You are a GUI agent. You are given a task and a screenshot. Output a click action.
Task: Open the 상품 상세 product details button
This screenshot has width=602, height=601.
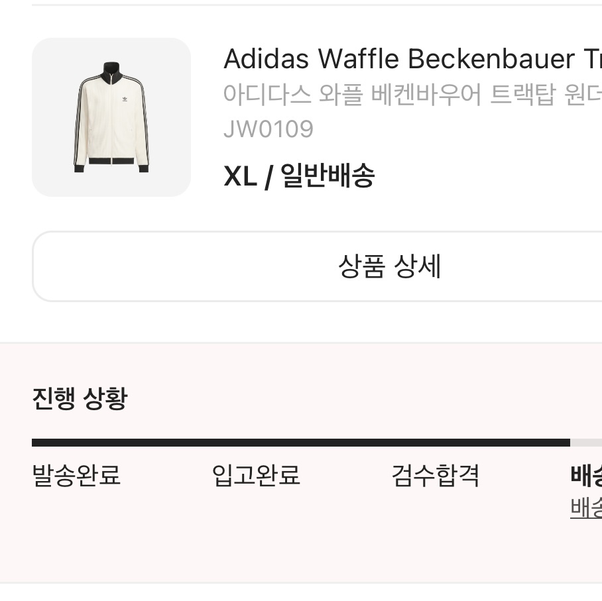click(389, 266)
